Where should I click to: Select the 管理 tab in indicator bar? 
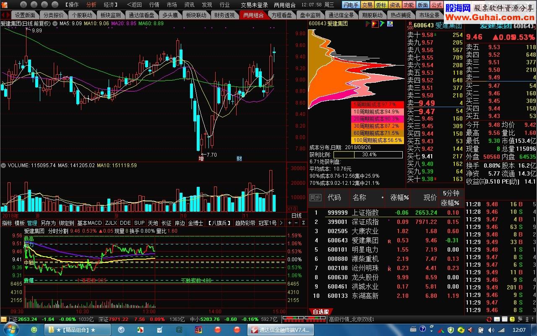[32, 223]
